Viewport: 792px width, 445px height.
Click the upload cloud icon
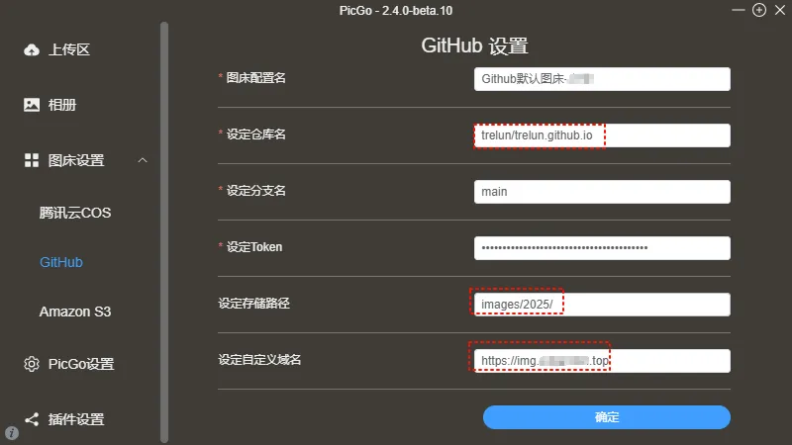pyautogui.click(x=32, y=49)
